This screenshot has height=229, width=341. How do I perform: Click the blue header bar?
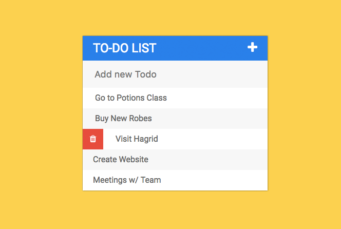pyautogui.click(x=175, y=48)
